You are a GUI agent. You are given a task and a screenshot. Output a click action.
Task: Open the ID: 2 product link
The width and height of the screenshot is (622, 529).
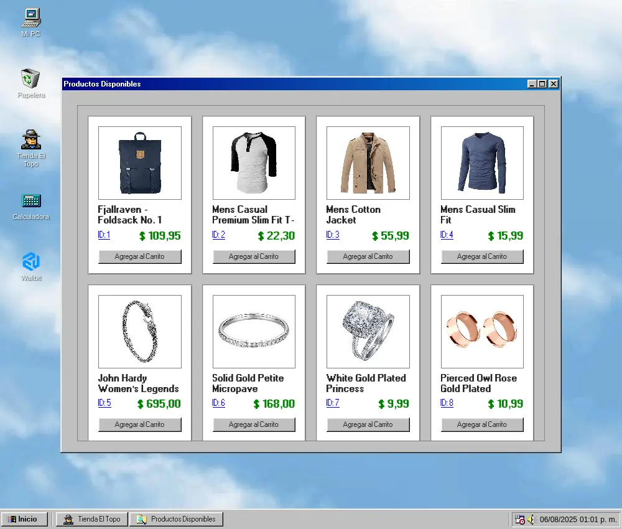(x=218, y=235)
